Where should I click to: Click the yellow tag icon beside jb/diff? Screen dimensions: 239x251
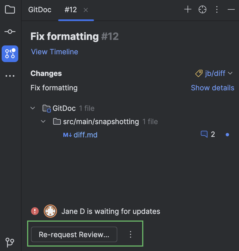[x=198, y=73]
